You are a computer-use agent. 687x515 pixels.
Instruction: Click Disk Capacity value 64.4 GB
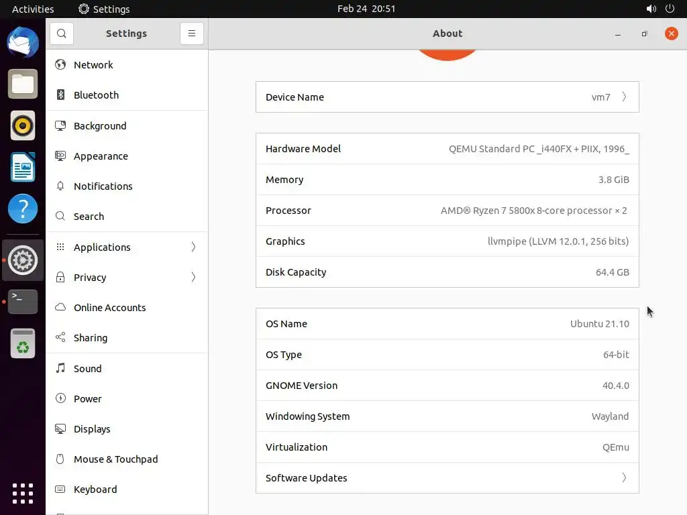[613, 272]
